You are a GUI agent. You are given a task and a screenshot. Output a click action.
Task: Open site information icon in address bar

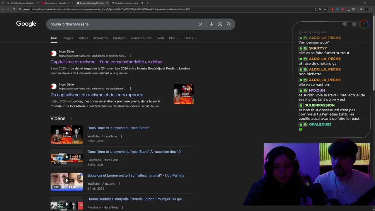pos(20,9)
